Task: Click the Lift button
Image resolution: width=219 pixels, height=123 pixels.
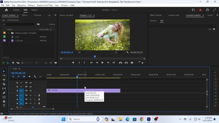Action: pyautogui.click(x=120, y=63)
